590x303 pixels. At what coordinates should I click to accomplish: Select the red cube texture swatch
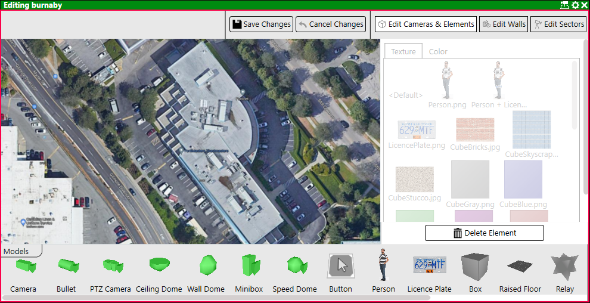pos(529,216)
